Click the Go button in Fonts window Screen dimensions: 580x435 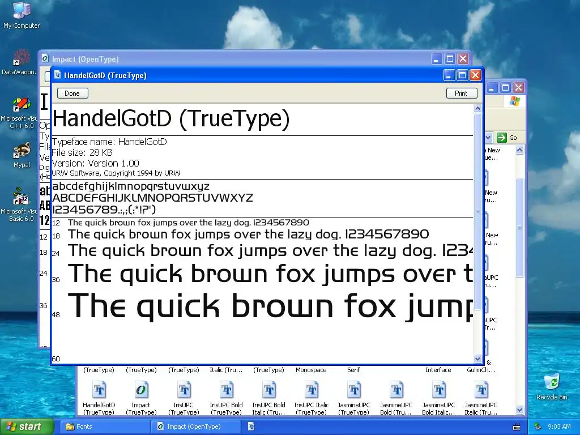tap(507, 138)
